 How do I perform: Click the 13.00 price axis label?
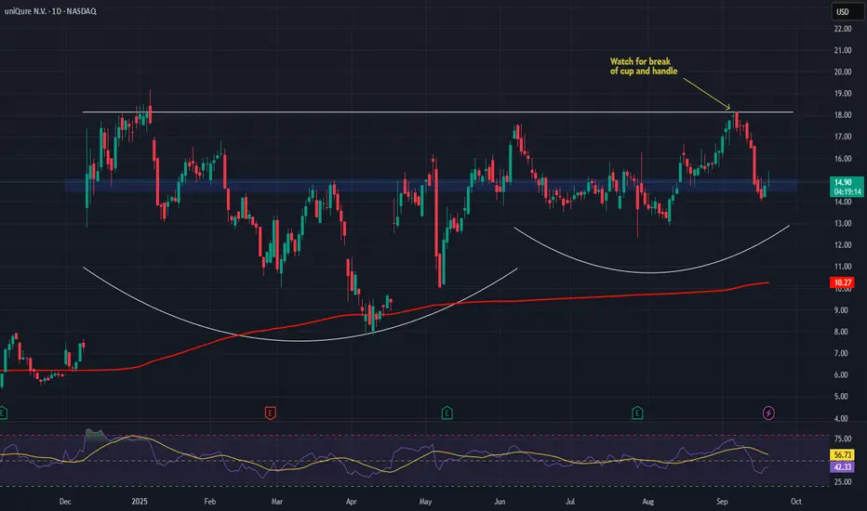tap(843, 223)
